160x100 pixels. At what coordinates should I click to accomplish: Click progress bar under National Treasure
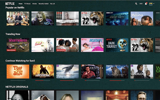point(43,80)
